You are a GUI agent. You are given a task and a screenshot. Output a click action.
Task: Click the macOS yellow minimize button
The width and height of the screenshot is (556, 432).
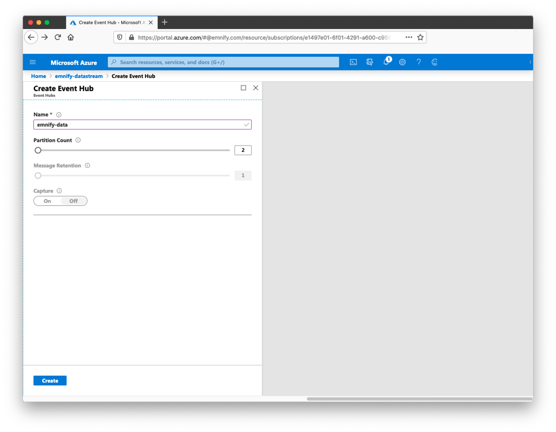point(39,22)
